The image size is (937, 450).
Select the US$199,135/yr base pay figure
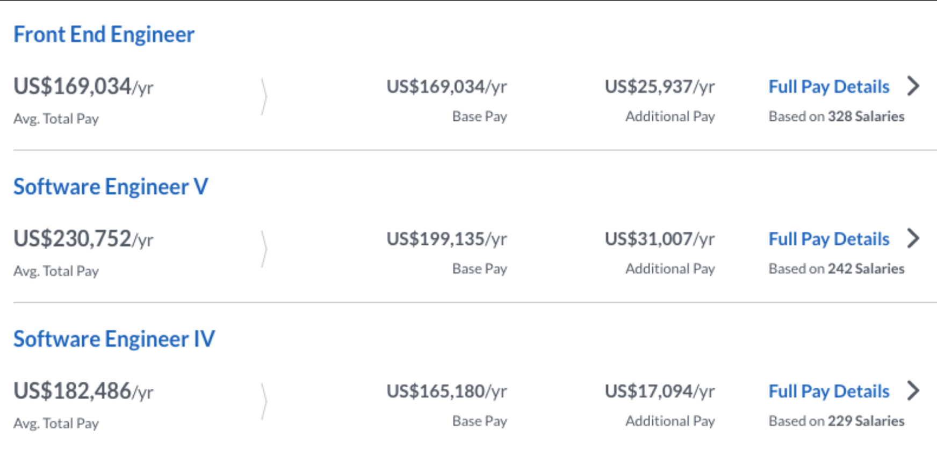coord(446,239)
